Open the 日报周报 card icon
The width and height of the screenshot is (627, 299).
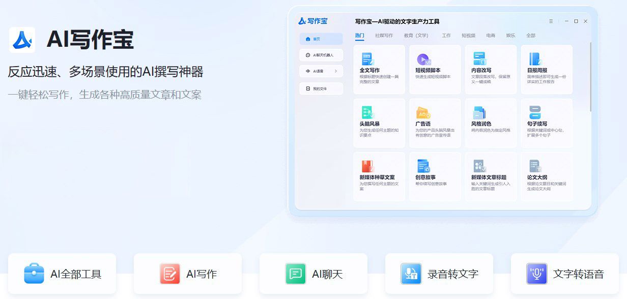[x=535, y=59]
